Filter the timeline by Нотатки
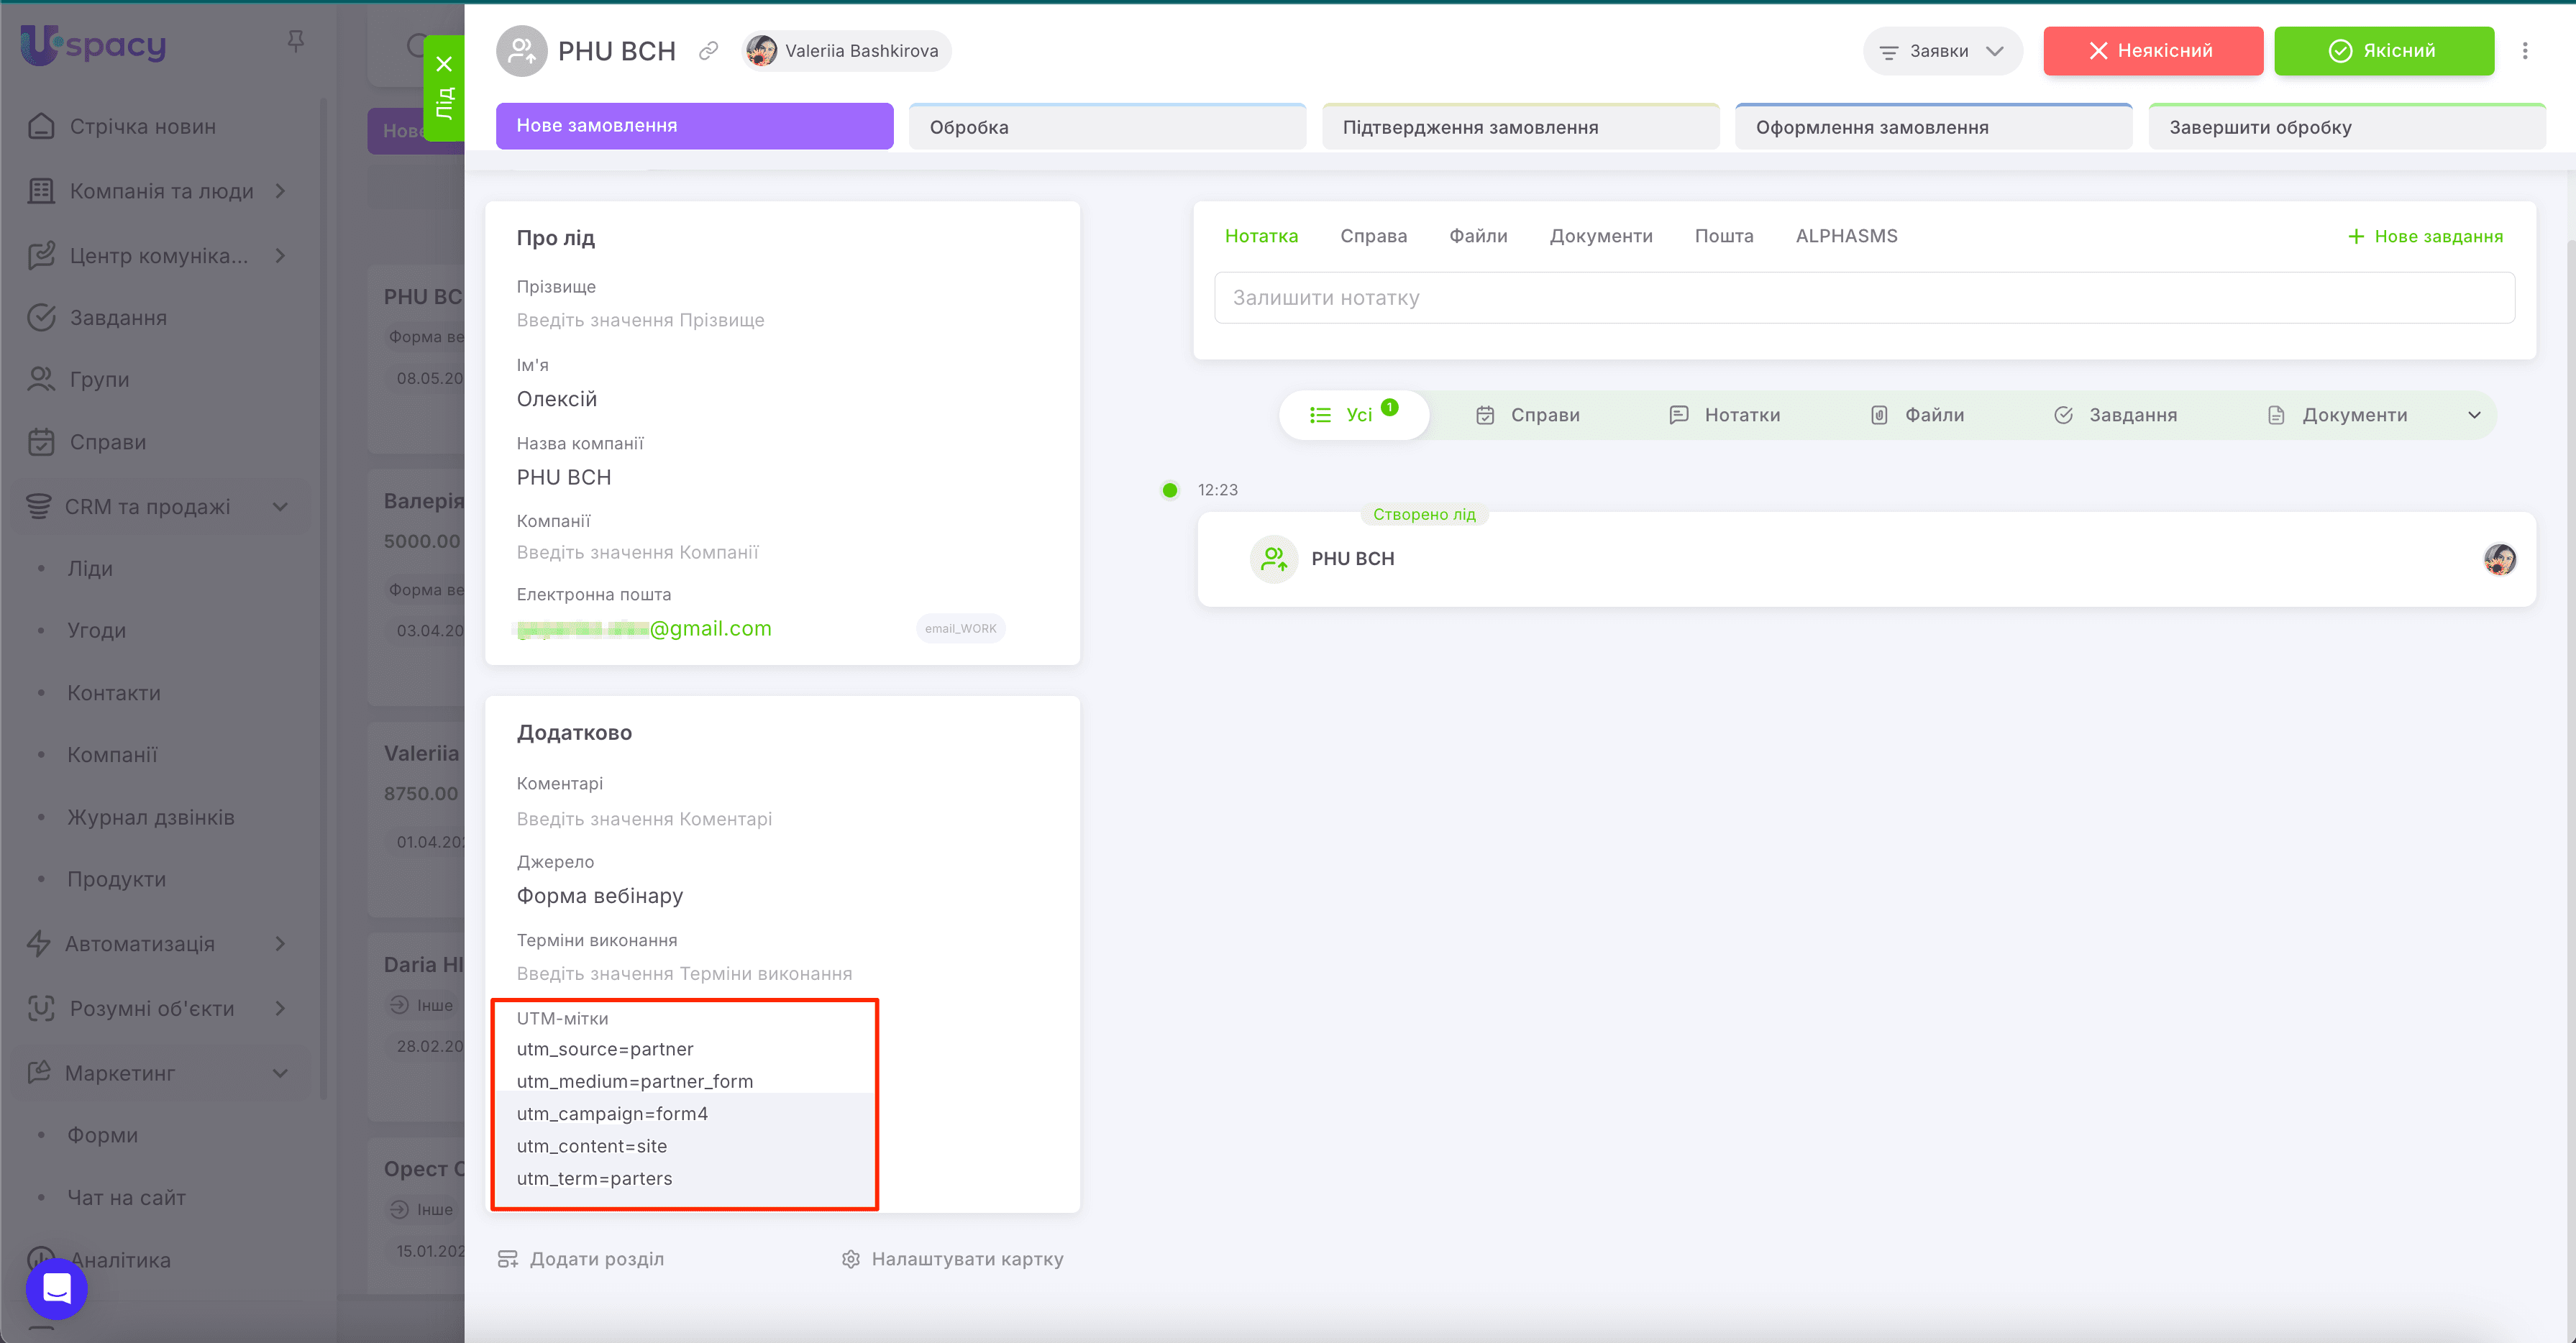Screen dimensions: 2576x1343 1724,415
